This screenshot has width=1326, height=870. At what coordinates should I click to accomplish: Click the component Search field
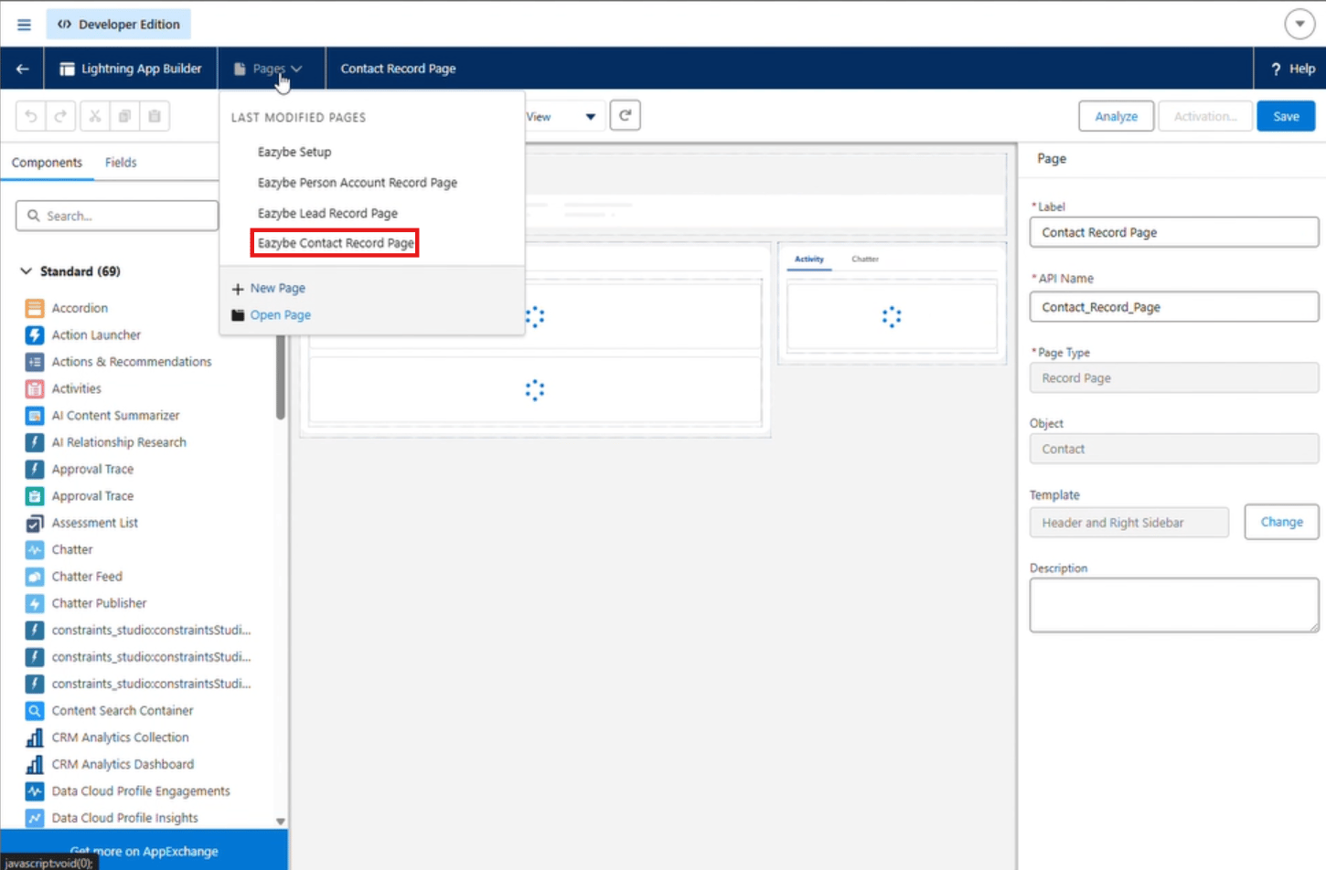click(x=117, y=216)
